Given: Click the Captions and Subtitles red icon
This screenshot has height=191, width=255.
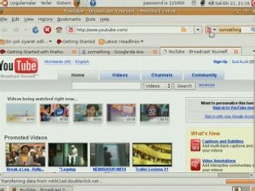Looking at the screenshot, I should pos(195,145).
